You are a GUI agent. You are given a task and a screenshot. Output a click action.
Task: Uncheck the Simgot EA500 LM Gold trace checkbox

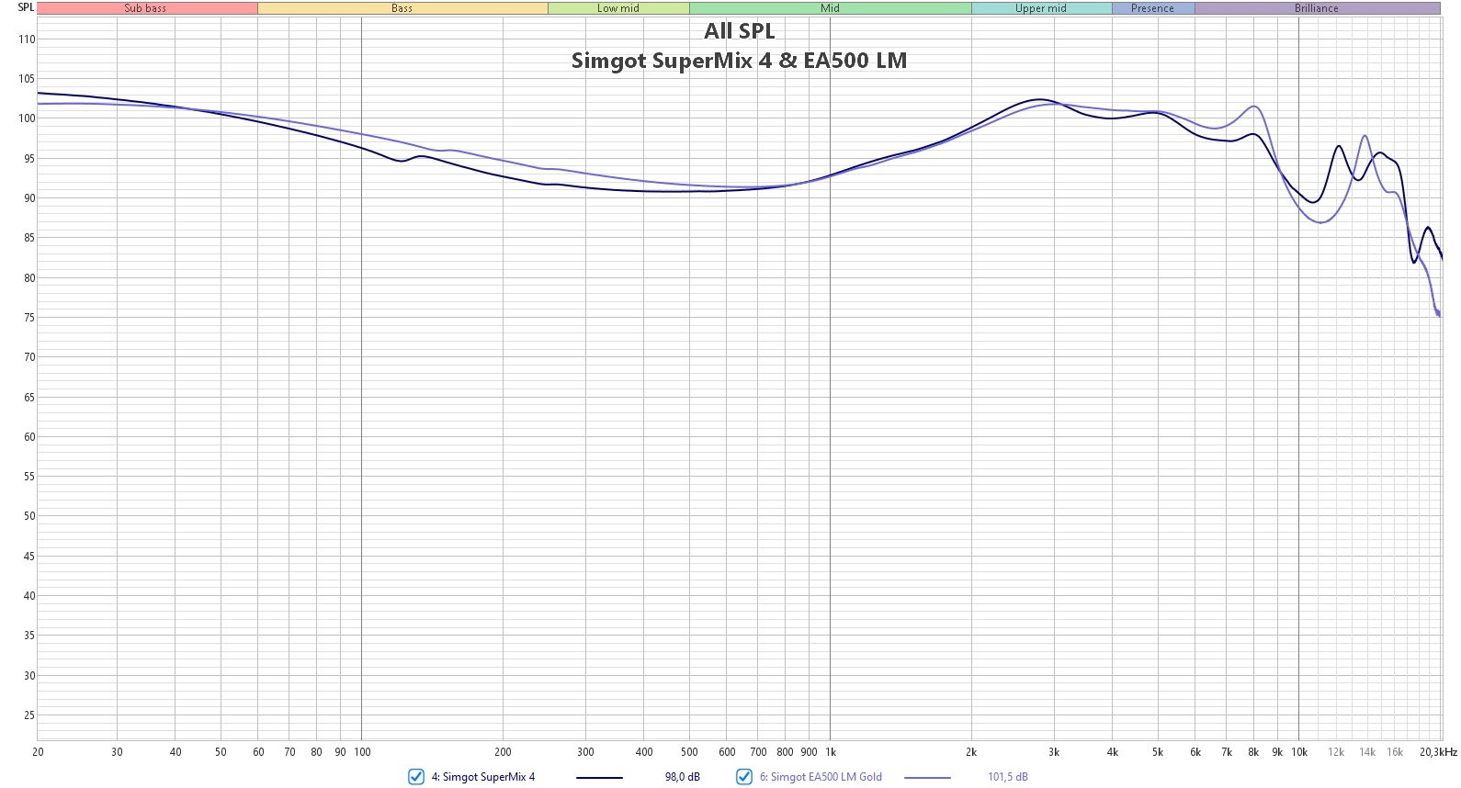coord(744,777)
